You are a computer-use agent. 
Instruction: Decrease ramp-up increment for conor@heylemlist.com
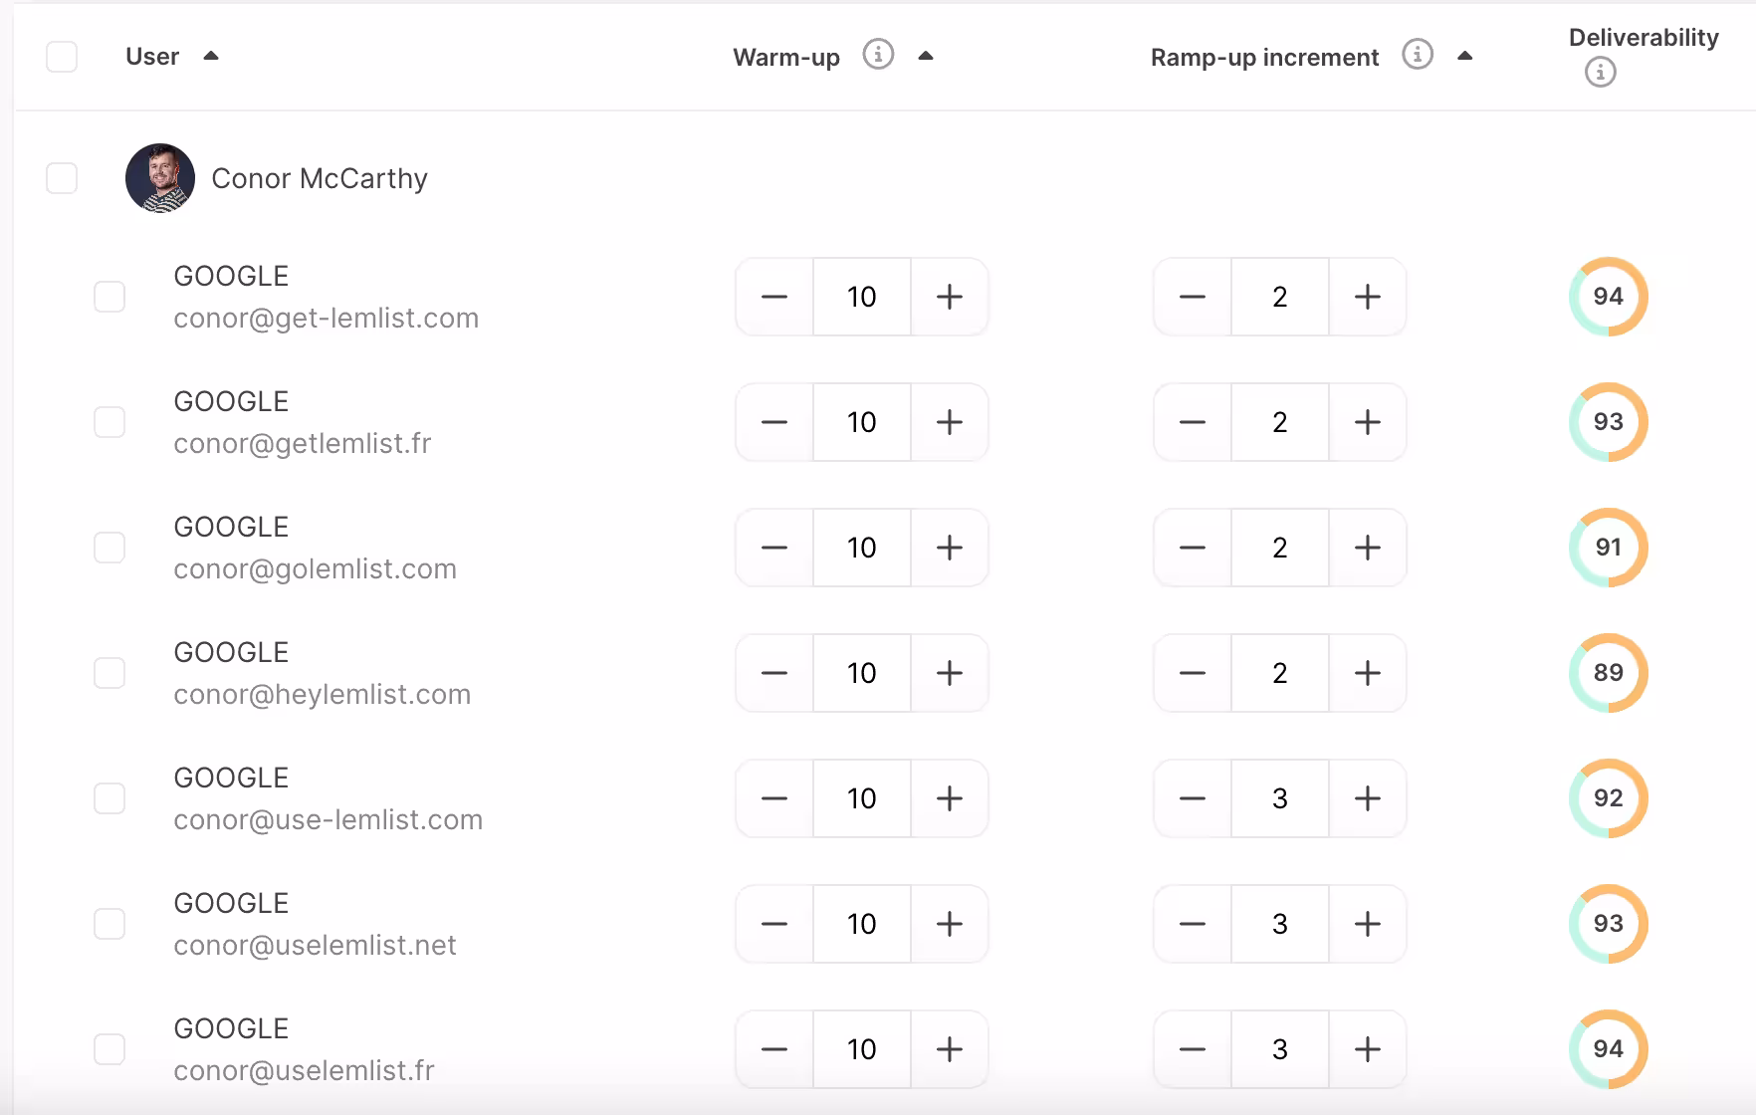(x=1193, y=673)
